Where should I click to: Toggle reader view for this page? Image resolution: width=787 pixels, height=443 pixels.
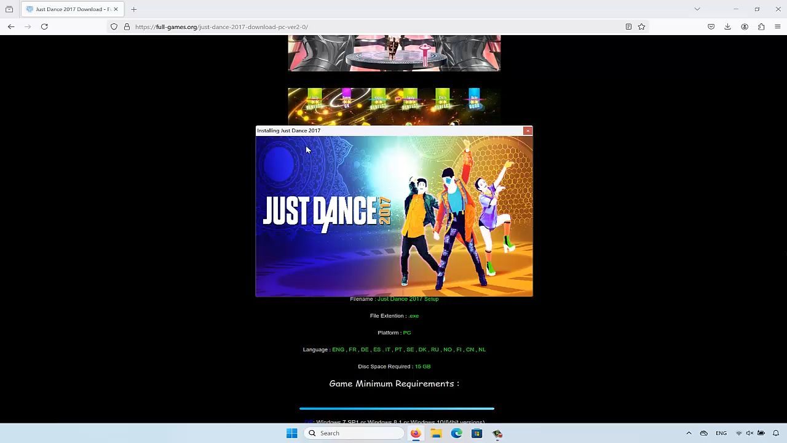(628, 26)
